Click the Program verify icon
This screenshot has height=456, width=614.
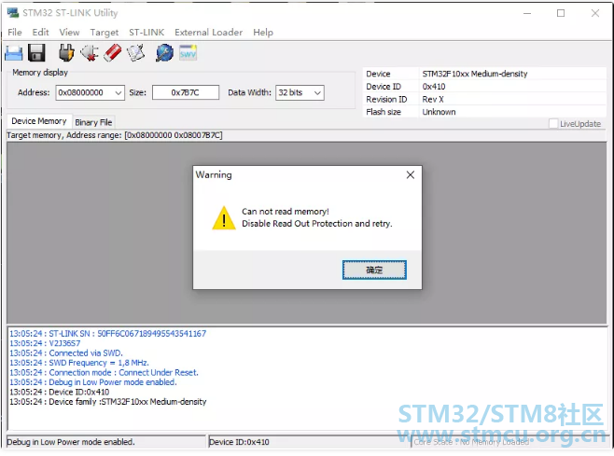click(x=136, y=53)
